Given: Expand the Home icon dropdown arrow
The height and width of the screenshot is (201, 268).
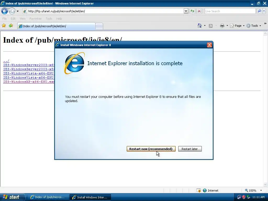Looking at the screenshot, I should [205, 26].
